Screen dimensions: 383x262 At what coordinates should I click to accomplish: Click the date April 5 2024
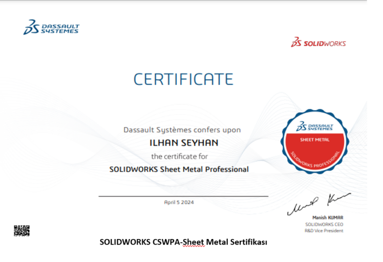pos(179,202)
